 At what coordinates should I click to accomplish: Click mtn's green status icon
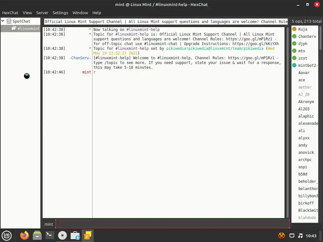point(294,51)
